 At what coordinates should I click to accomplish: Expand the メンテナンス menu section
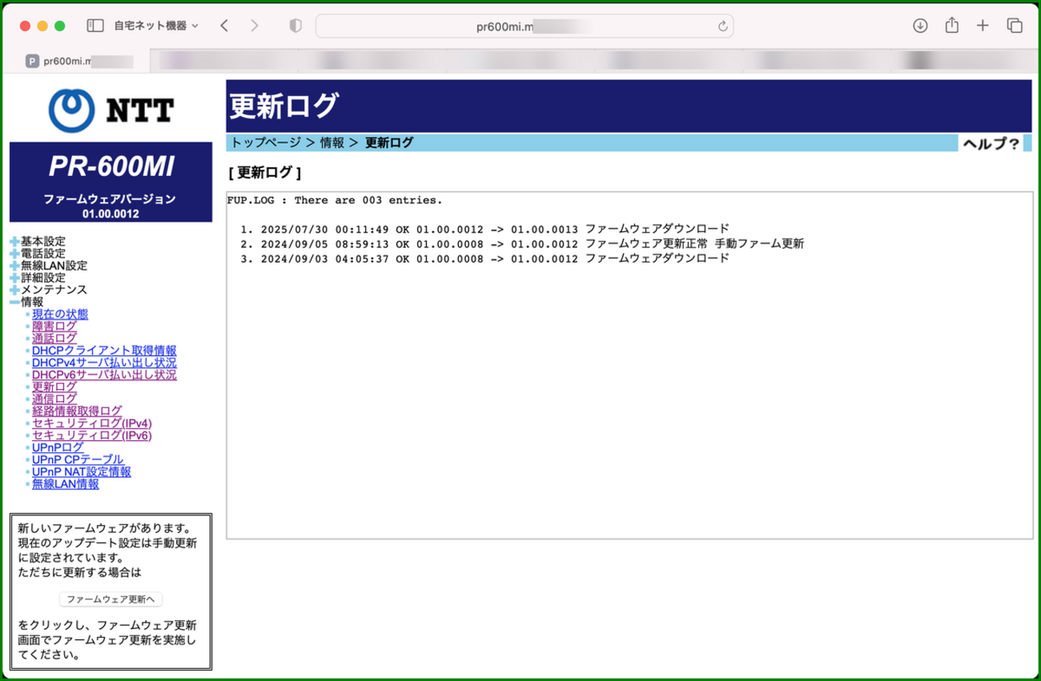point(49,290)
